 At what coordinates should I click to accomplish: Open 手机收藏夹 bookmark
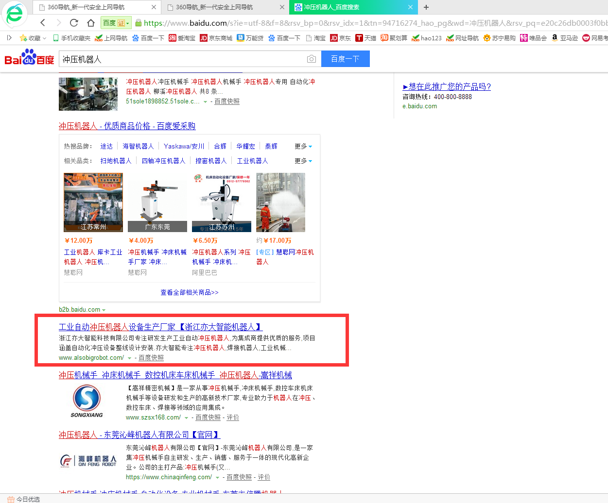[x=71, y=38]
